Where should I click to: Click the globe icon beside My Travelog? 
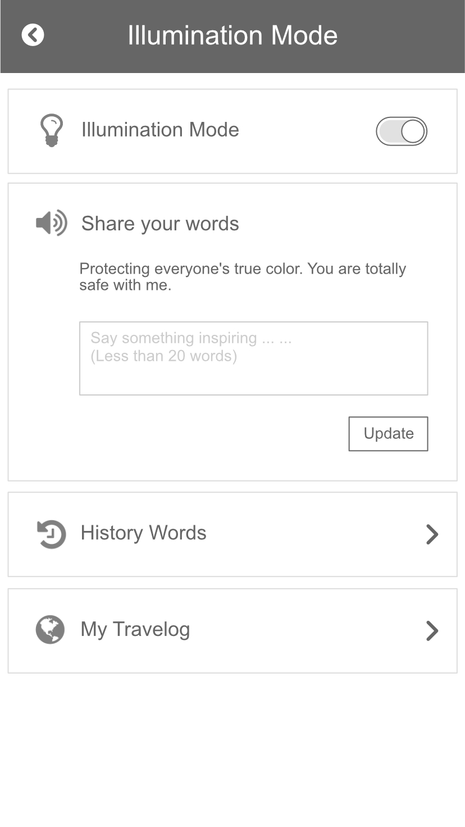[x=51, y=630]
